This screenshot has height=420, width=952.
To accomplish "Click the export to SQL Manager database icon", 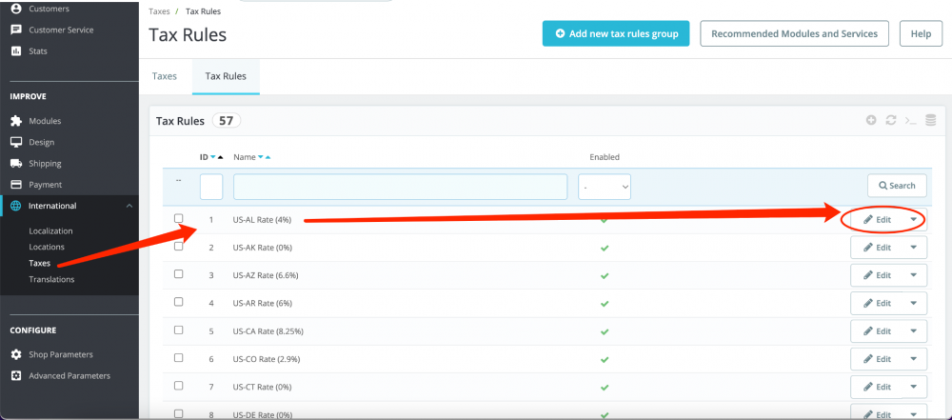I will click(x=930, y=120).
